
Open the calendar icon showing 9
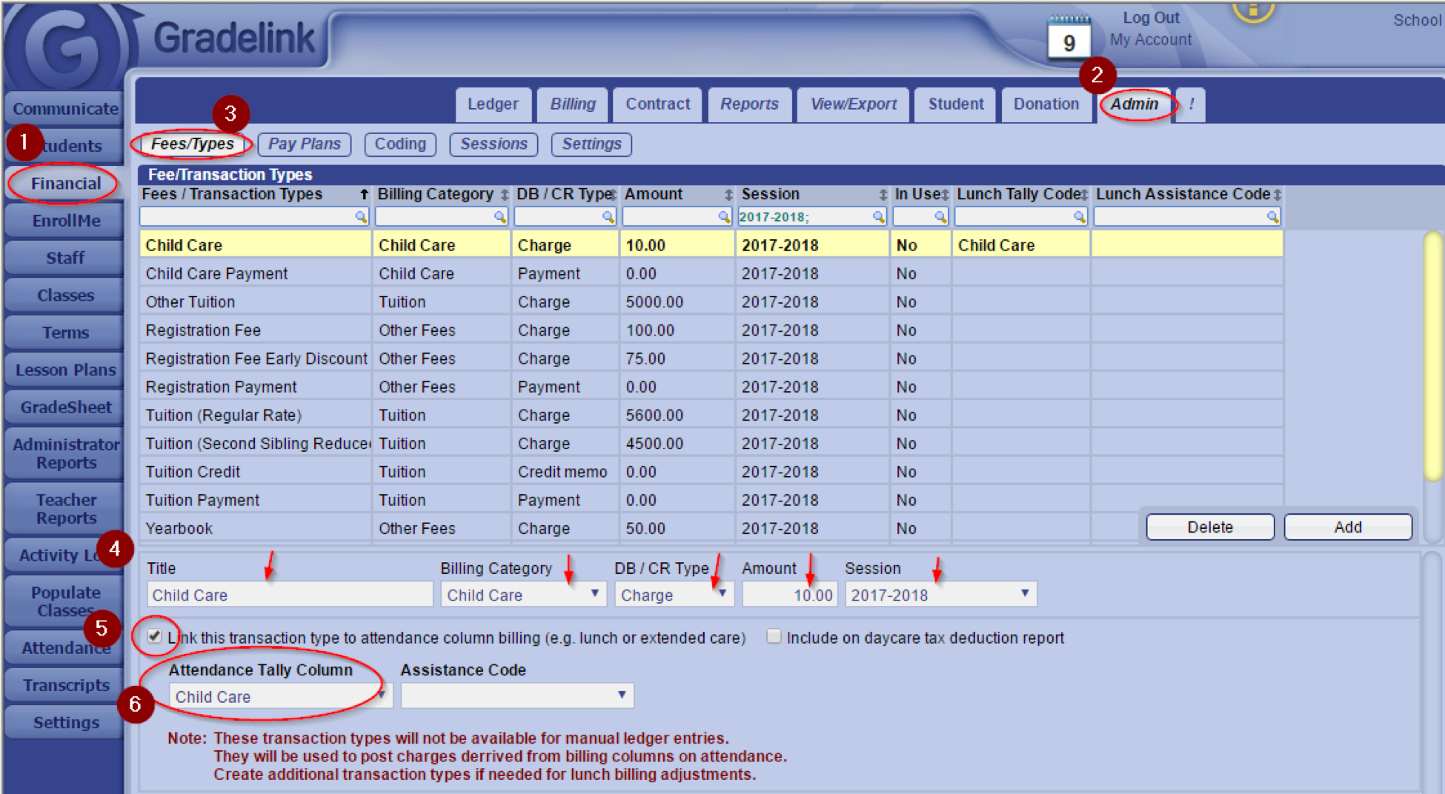[x=1069, y=37]
